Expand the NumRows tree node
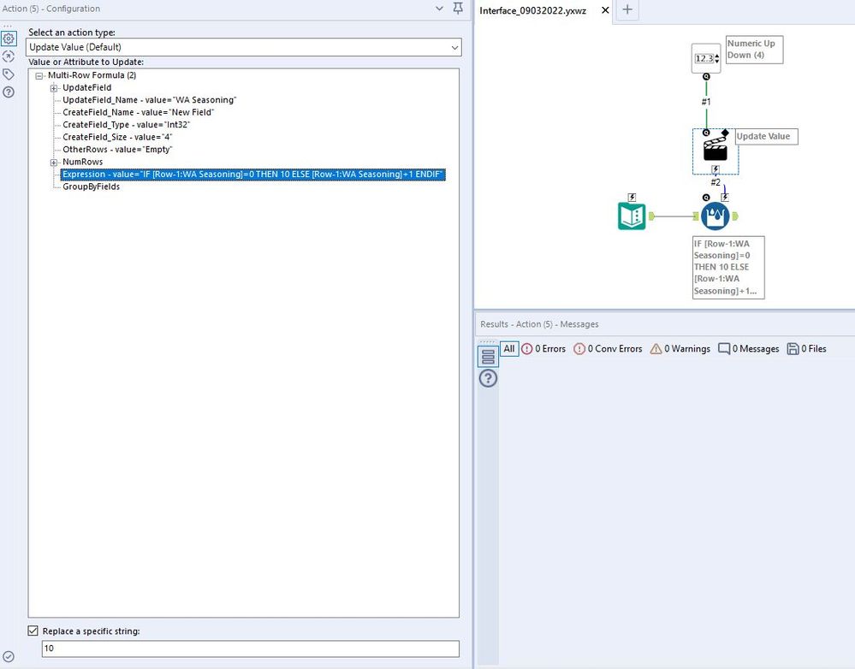This screenshot has height=669, width=855. tap(53, 163)
